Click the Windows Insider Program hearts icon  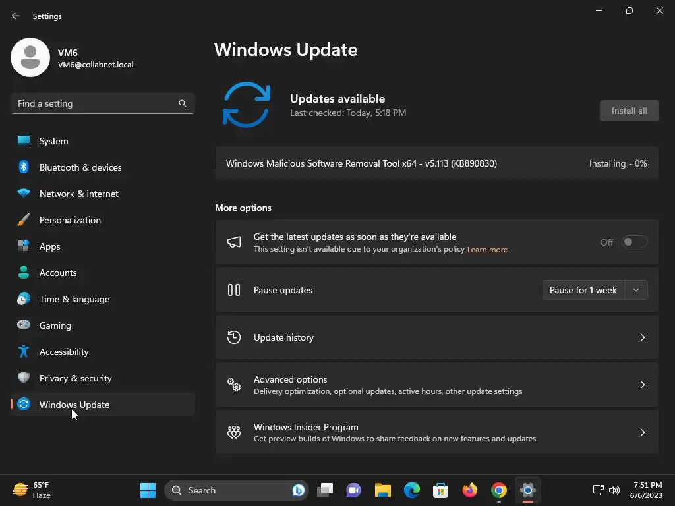(x=234, y=432)
